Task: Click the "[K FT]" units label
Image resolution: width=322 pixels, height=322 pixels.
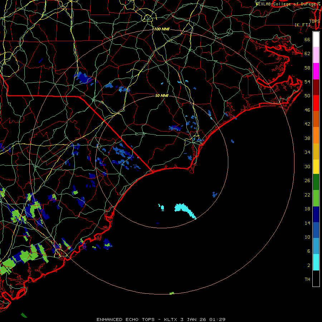Action: (303, 25)
